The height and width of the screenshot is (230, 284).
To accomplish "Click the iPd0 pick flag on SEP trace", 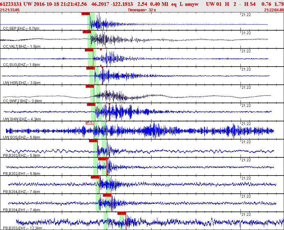I will click(86, 14).
